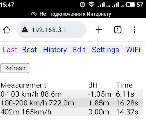Select the 0-100 km/h measurement row

(71, 94)
